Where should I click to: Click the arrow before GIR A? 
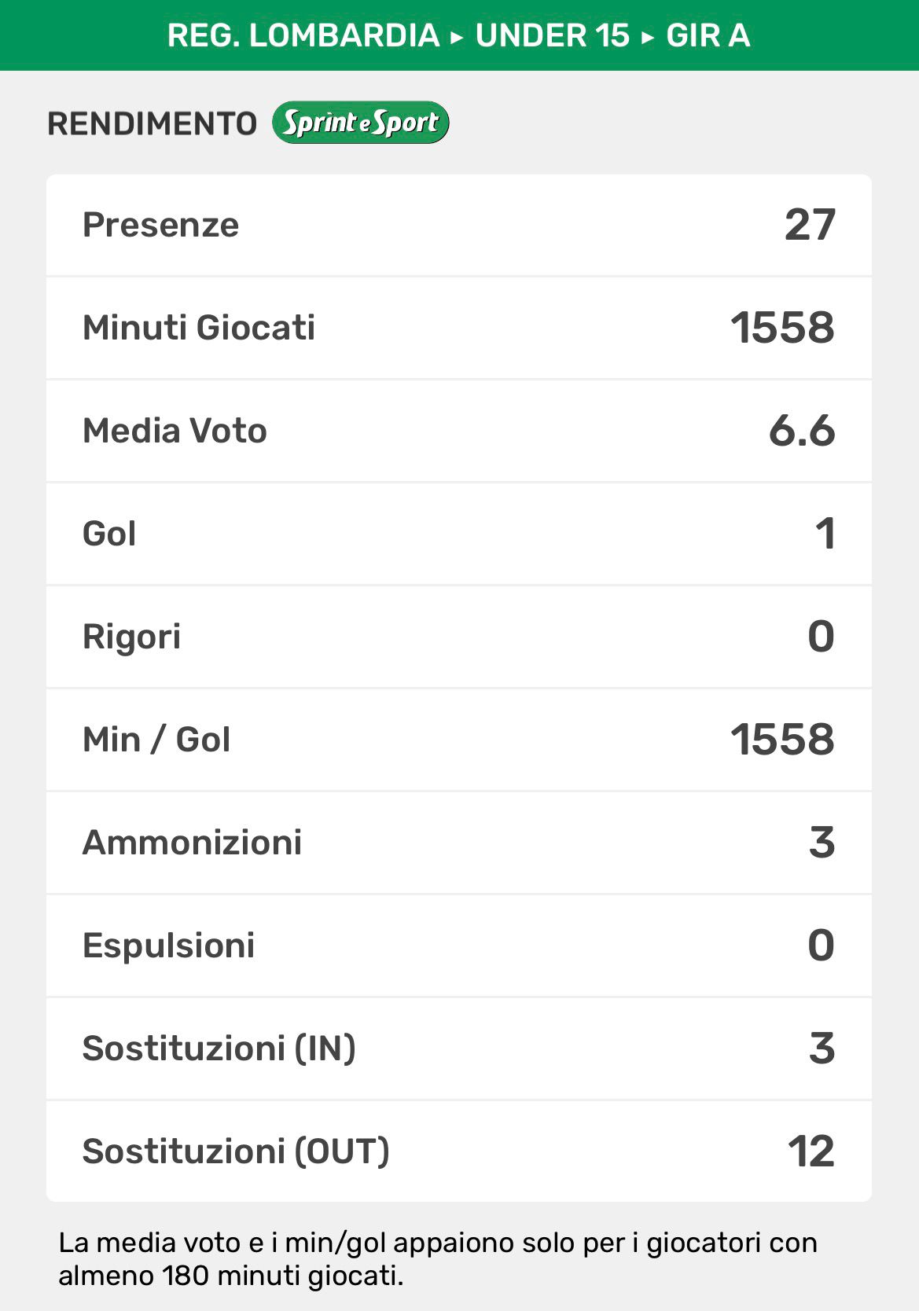pyautogui.click(x=648, y=36)
